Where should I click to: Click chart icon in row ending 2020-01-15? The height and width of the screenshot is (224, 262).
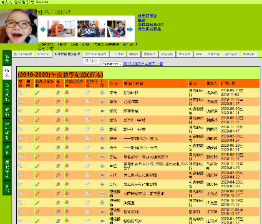point(67,166)
